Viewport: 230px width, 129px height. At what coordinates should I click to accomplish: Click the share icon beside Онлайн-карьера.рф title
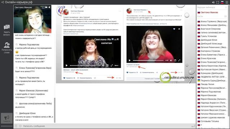[x=3, y=2]
